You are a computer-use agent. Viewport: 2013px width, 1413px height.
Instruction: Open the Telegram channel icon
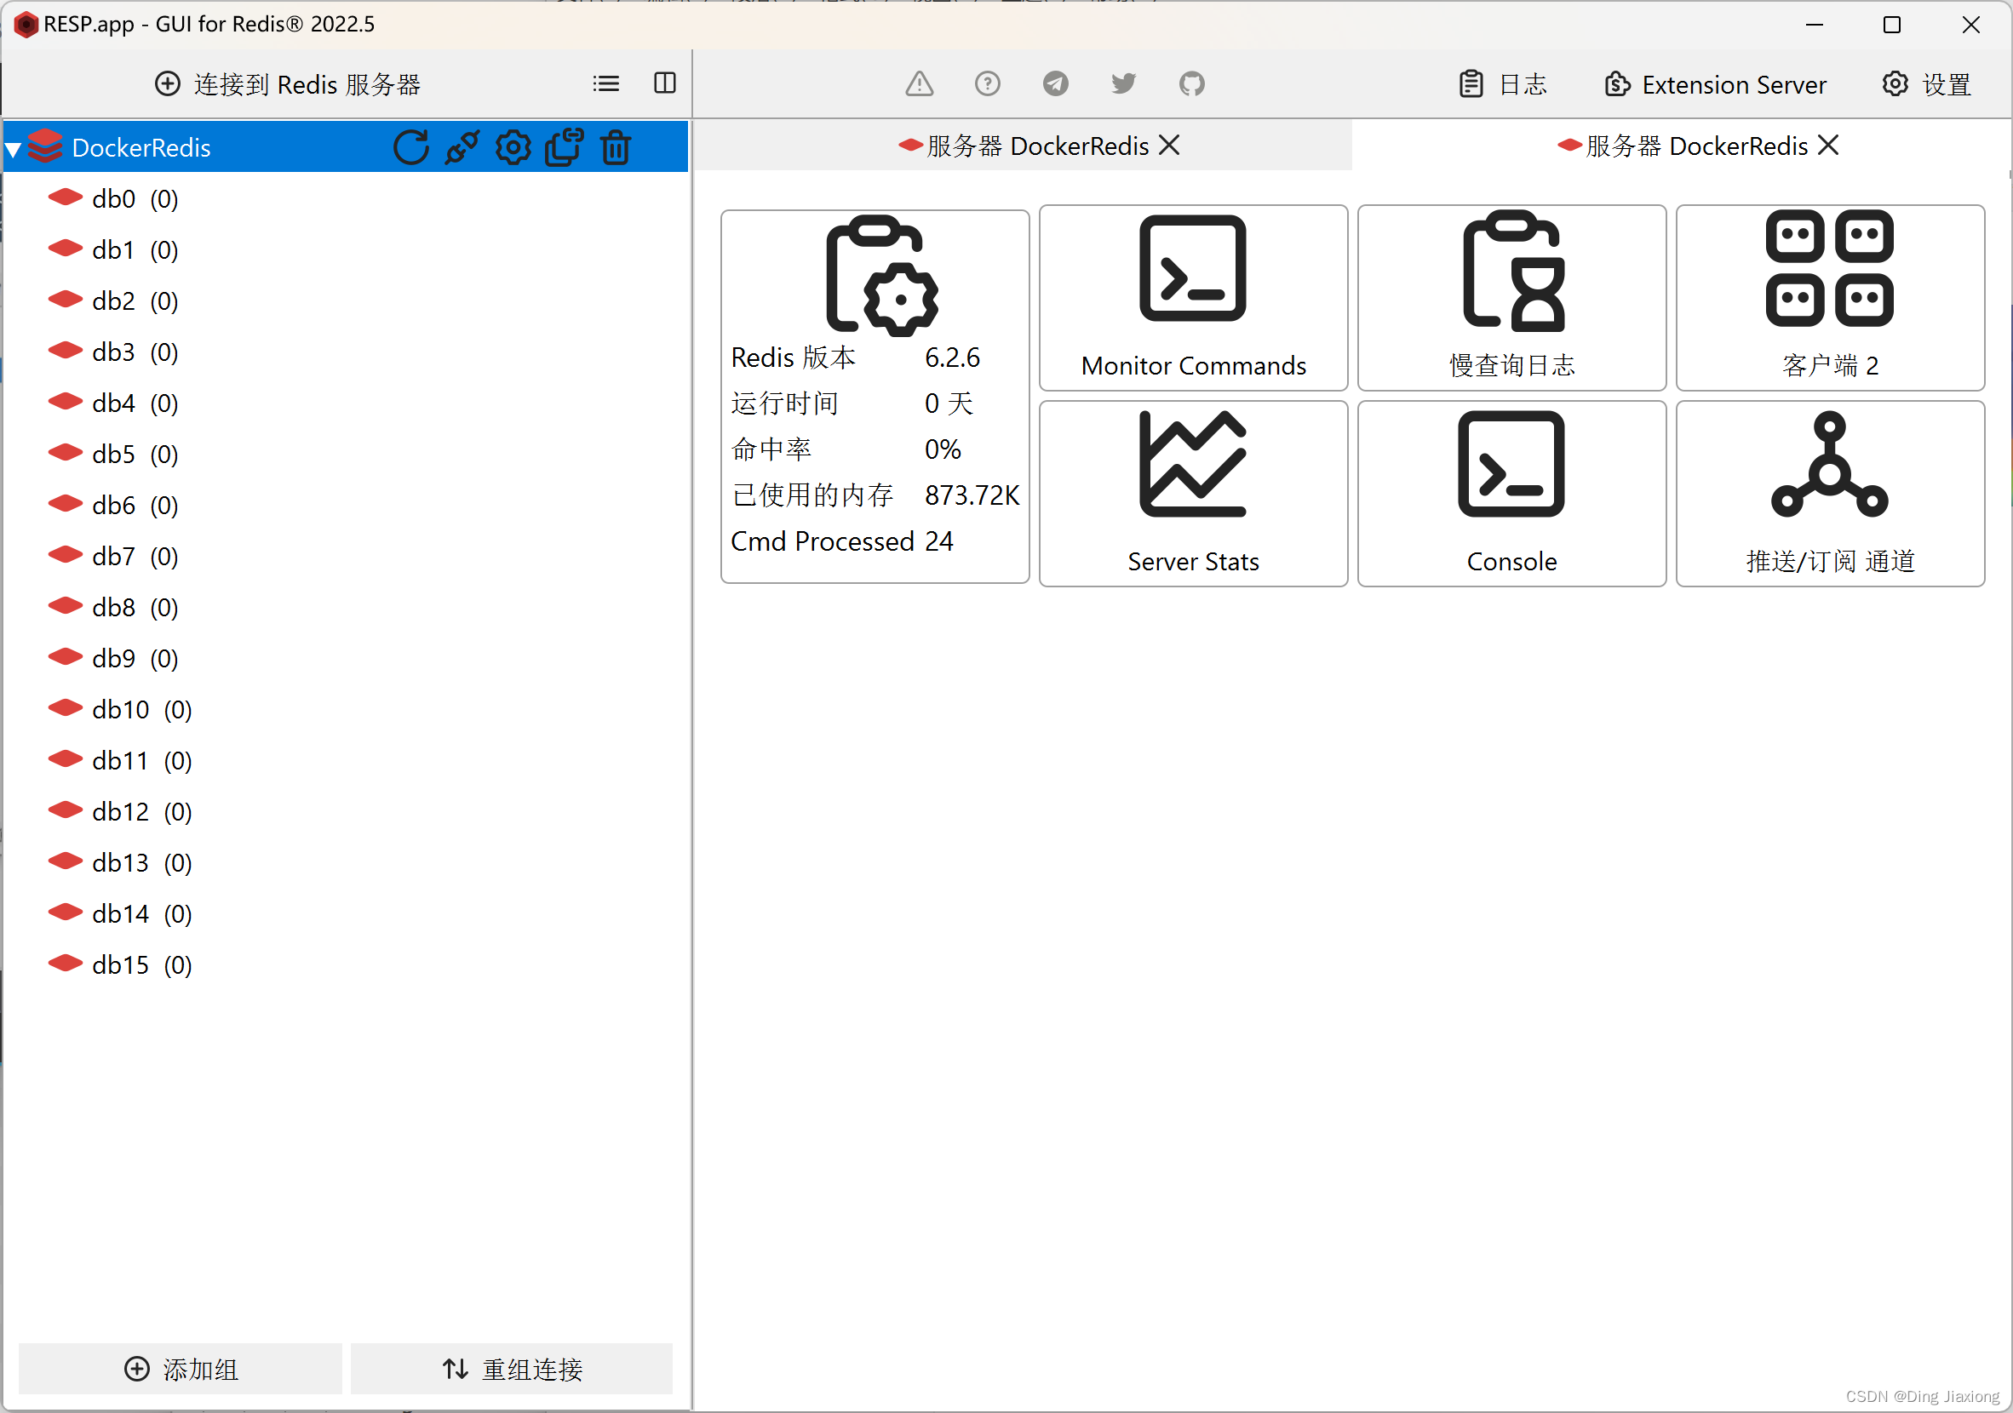(1056, 84)
